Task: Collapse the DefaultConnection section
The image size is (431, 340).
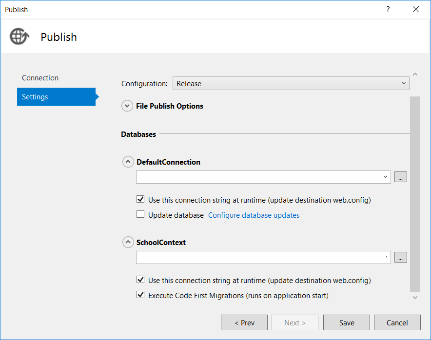Action: pyautogui.click(x=128, y=162)
